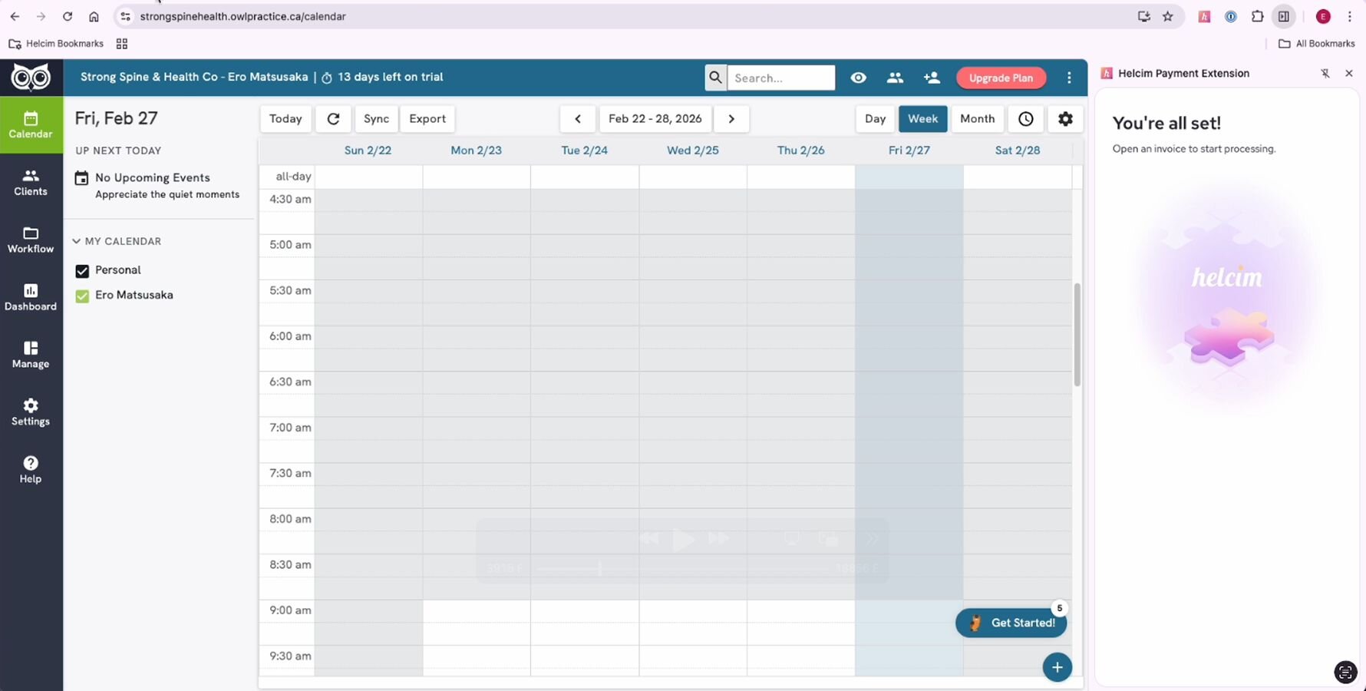The width and height of the screenshot is (1366, 691).
Task: Open the Feb 22 - 28, 2026 date picker
Action: tap(655, 119)
